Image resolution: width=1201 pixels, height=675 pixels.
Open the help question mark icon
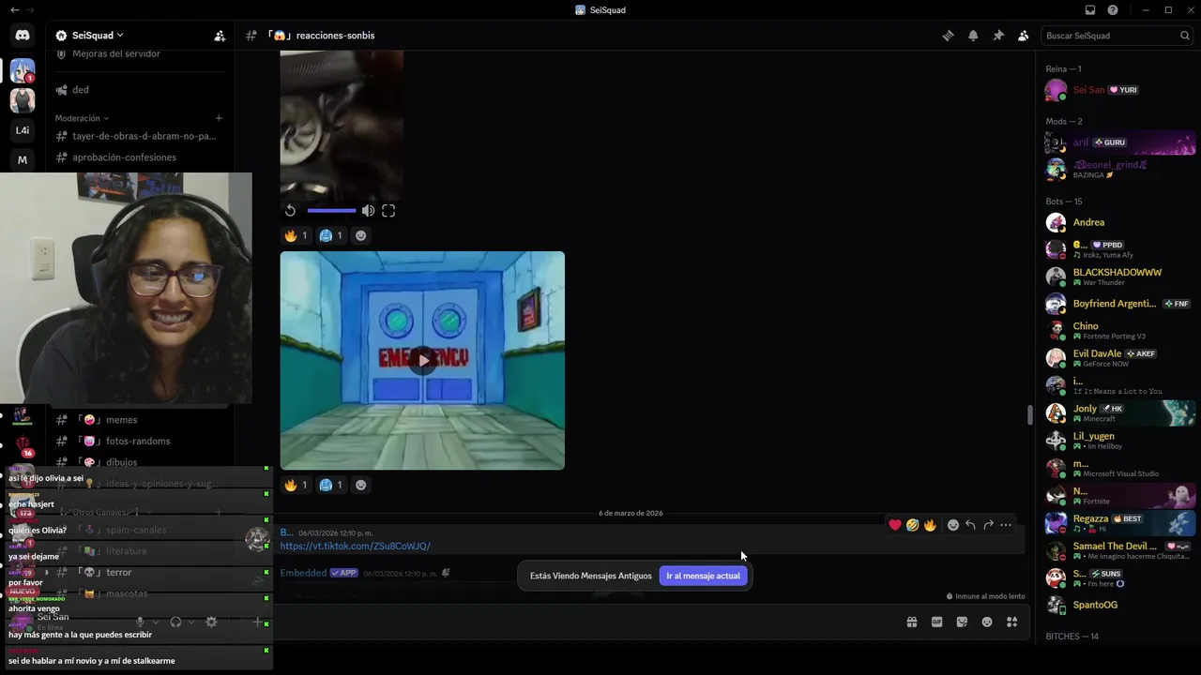point(1113,9)
